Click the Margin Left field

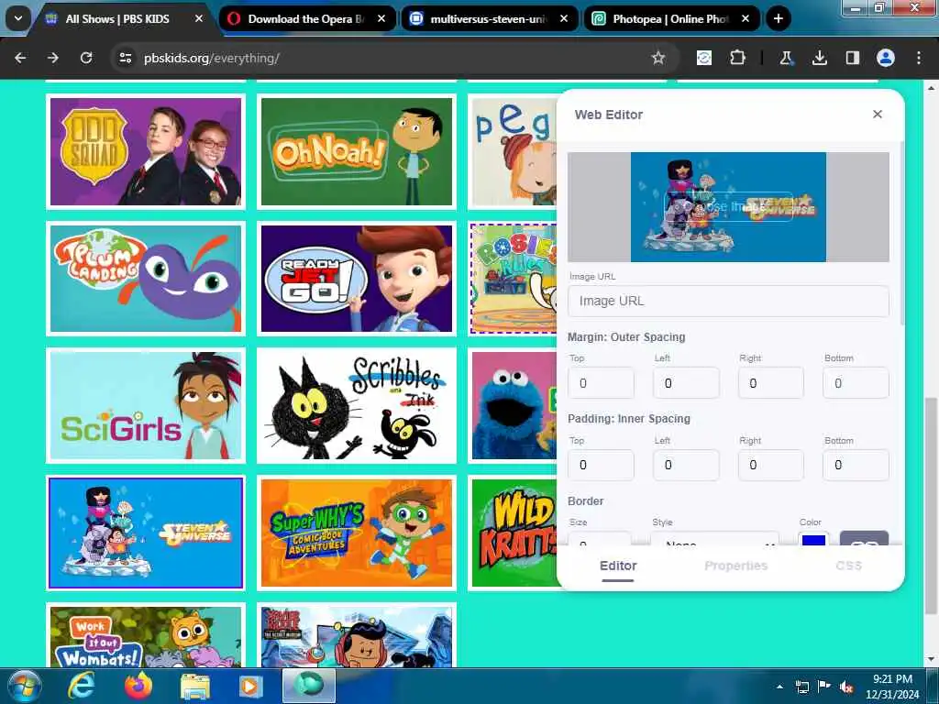[x=686, y=383]
